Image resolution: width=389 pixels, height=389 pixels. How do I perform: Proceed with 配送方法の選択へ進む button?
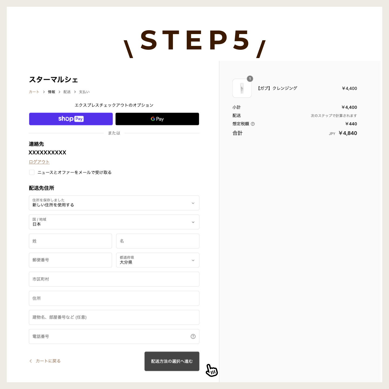[x=172, y=361]
